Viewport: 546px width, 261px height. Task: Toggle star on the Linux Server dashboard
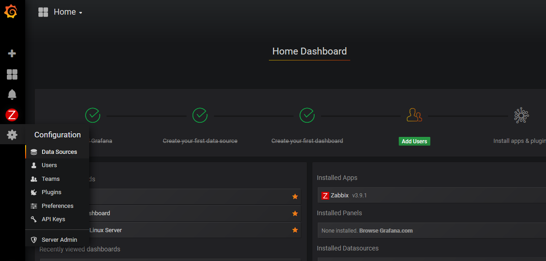295,230
